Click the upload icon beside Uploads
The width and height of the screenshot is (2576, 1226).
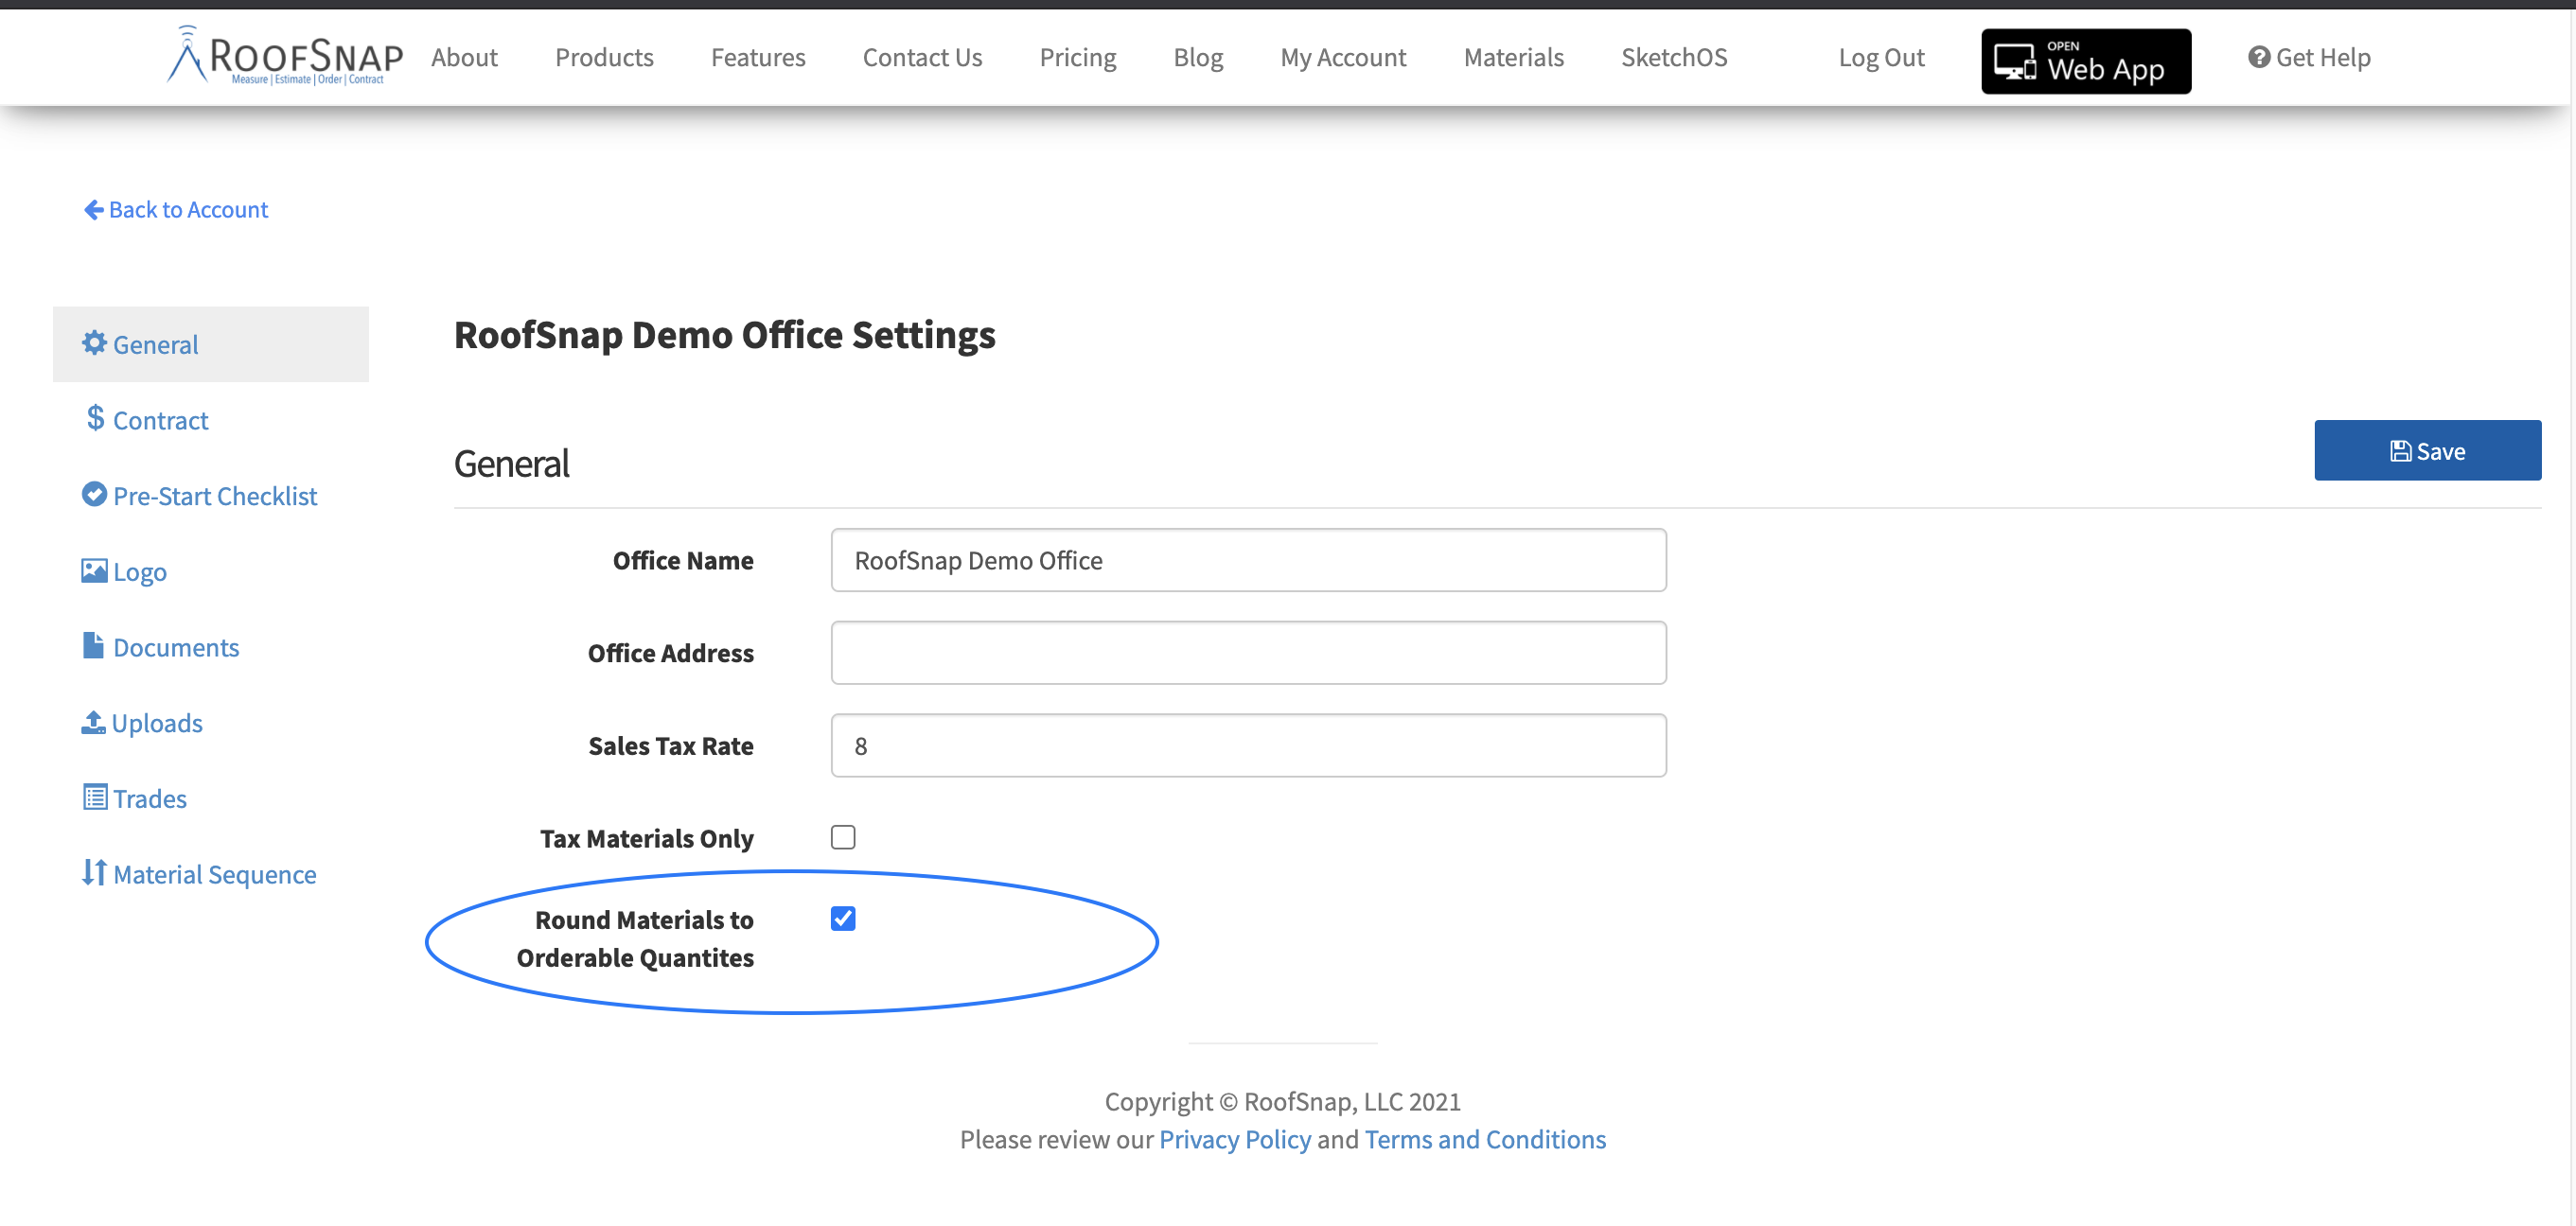click(93, 721)
